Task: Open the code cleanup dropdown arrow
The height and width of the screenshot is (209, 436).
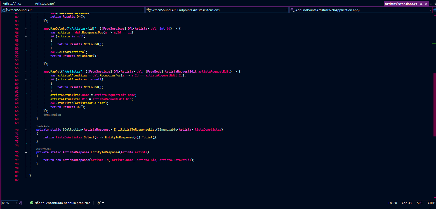Action: pyautogui.click(x=103, y=203)
